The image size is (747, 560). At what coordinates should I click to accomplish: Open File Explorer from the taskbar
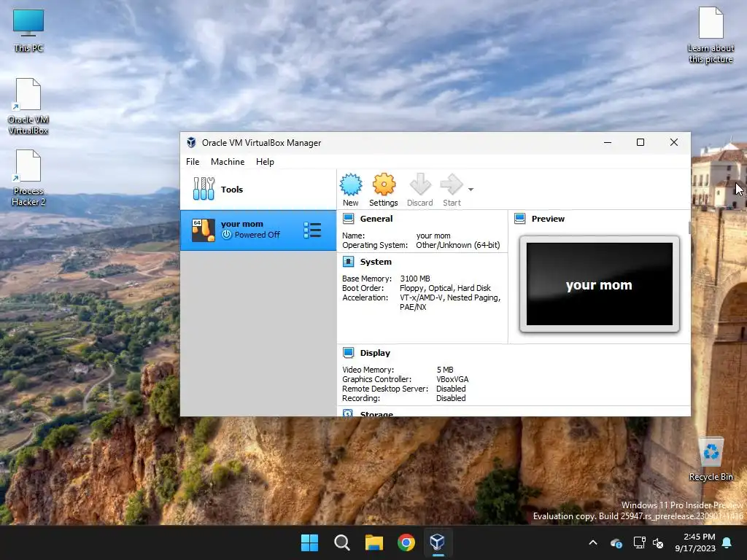[374, 542]
